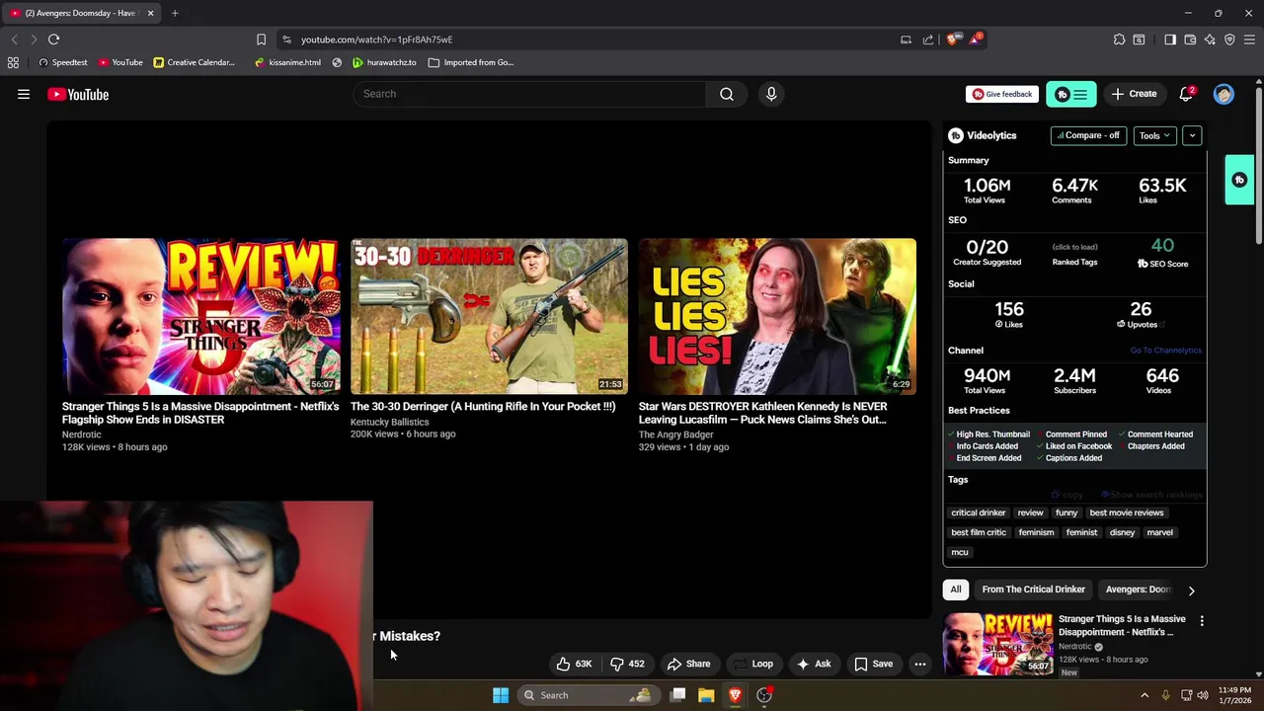Ask about the video

pyautogui.click(x=814, y=664)
